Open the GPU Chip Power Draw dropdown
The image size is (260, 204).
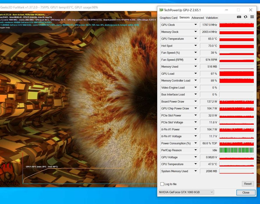(196, 108)
